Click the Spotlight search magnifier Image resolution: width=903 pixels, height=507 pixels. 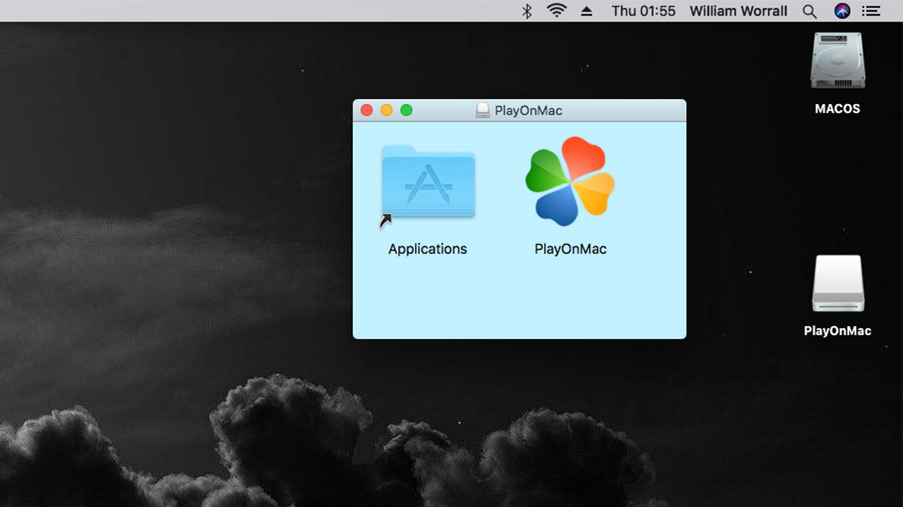pyautogui.click(x=809, y=11)
